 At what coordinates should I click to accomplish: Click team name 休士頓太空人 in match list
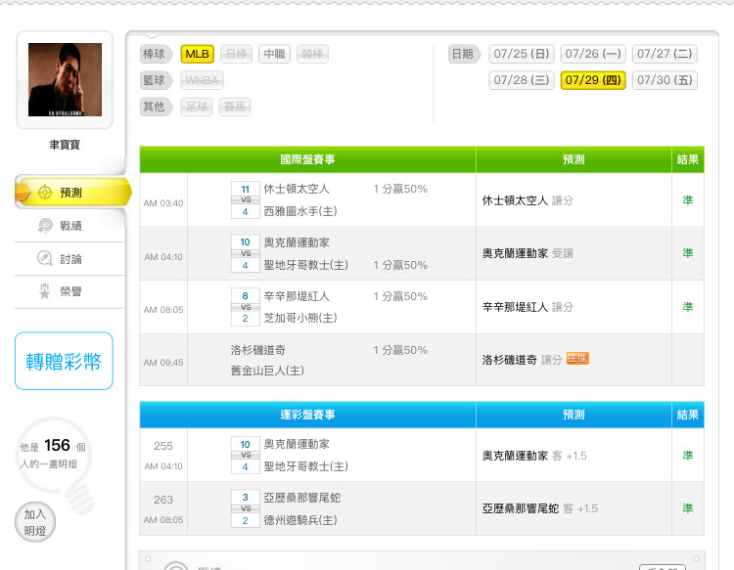coord(297,189)
